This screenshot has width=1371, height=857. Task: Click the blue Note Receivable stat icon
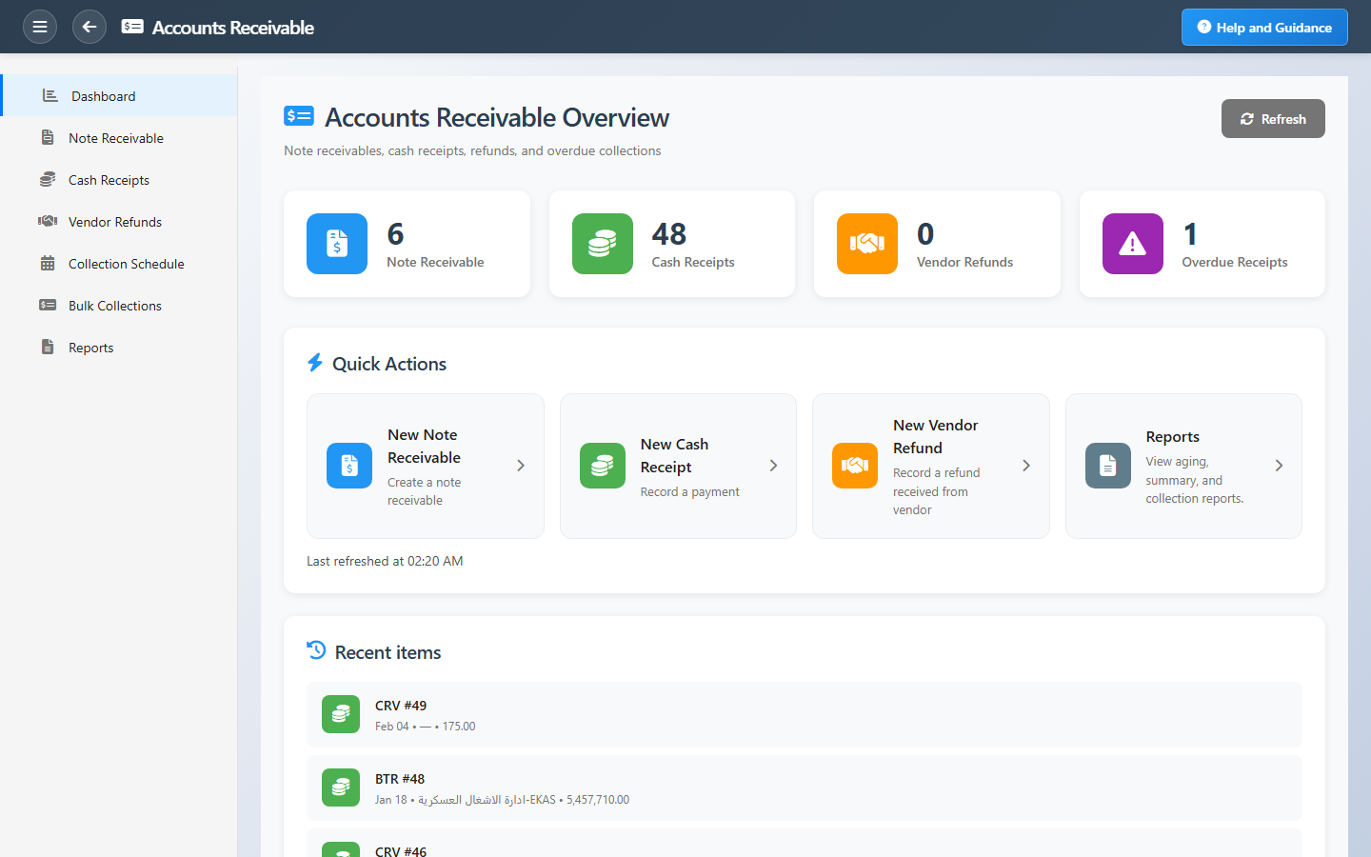click(x=337, y=244)
